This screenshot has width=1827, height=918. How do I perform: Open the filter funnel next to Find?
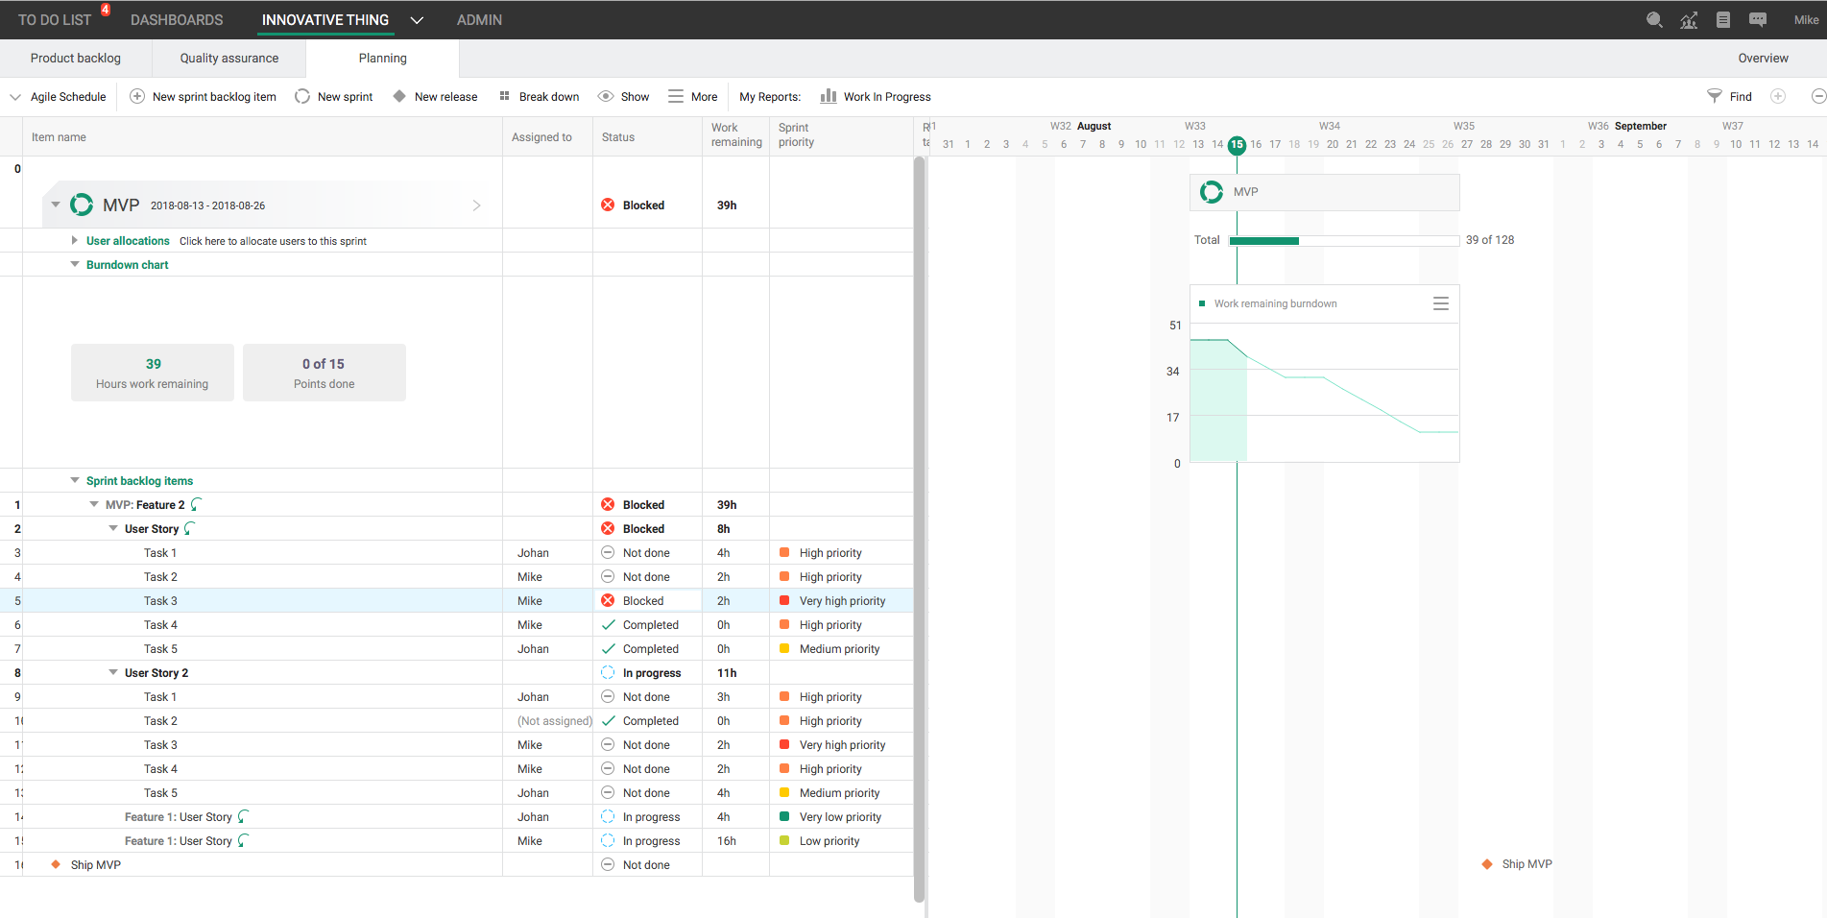(x=1714, y=96)
